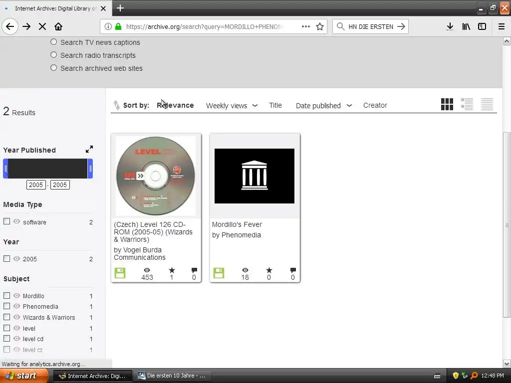Toggle the browser sidebar
The image size is (511, 383).
click(x=482, y=26)
